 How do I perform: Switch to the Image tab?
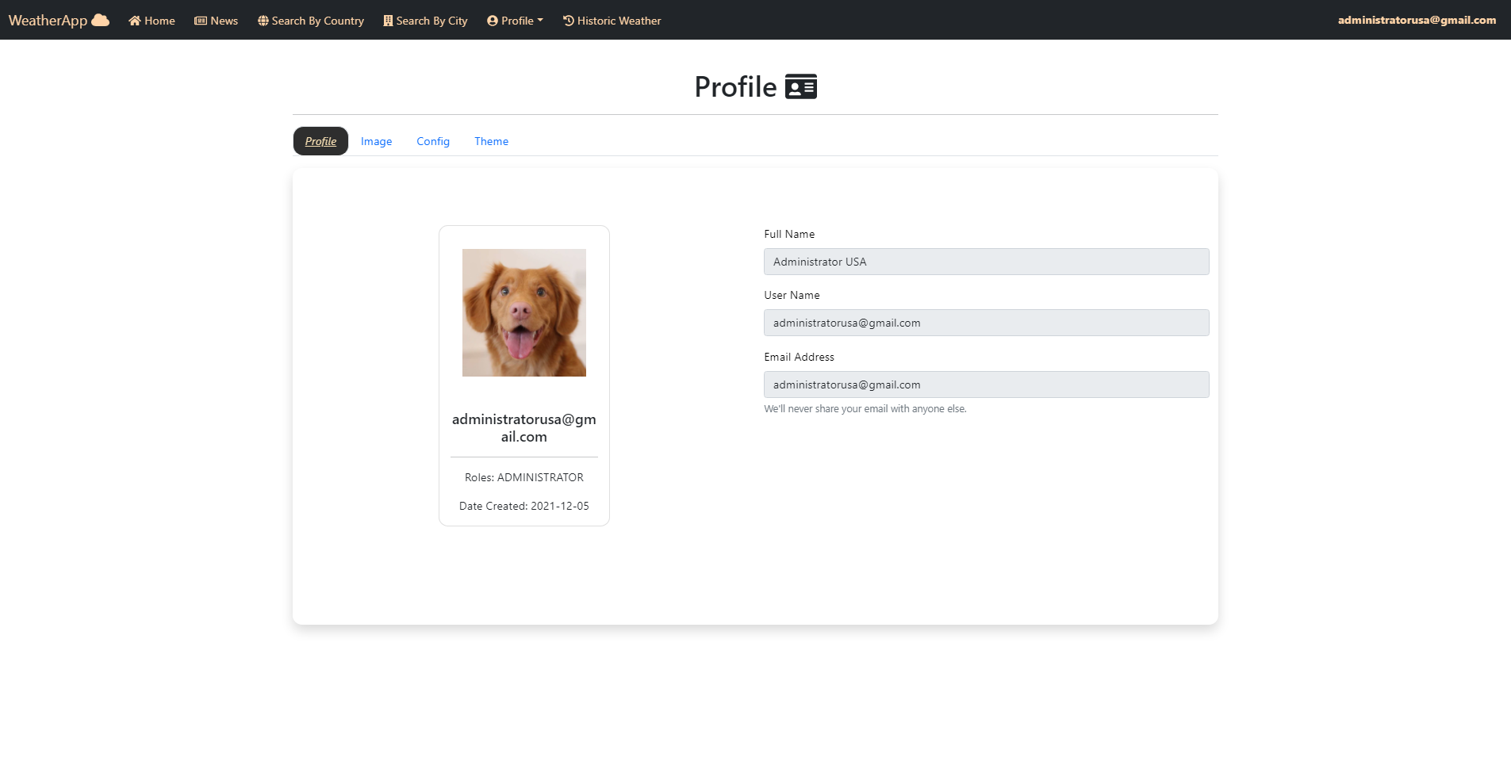pyautogui.click(x=376, y=141)
